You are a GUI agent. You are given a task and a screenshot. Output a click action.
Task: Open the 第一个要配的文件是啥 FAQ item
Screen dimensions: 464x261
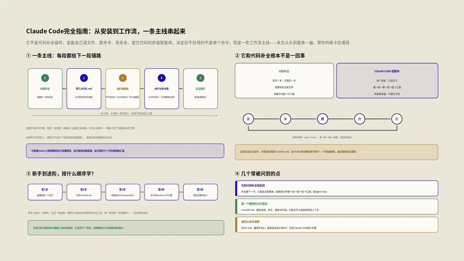pos(336,206)
